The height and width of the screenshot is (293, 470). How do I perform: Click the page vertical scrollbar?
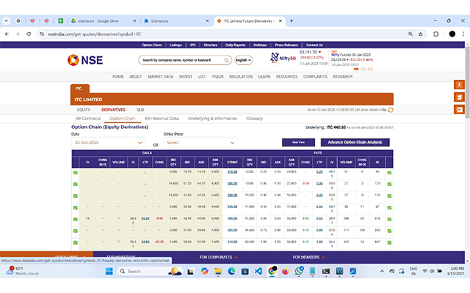[x=467, y=82]
